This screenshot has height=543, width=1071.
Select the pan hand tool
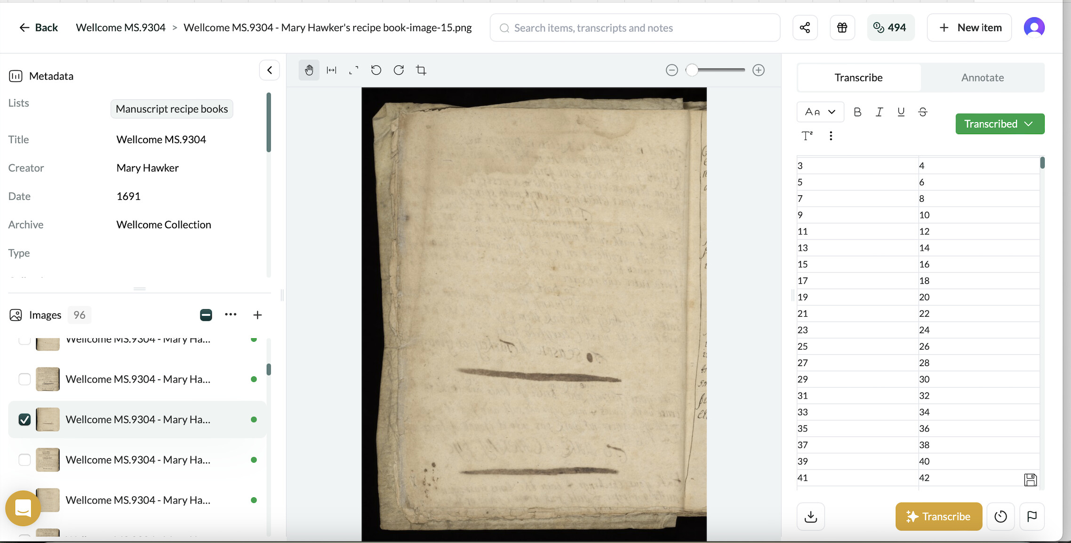point(309,70)
